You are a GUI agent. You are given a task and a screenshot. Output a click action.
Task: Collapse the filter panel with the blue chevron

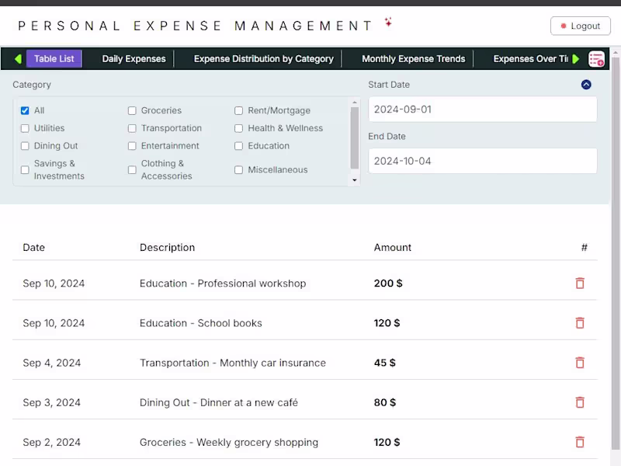click(587, 84)
